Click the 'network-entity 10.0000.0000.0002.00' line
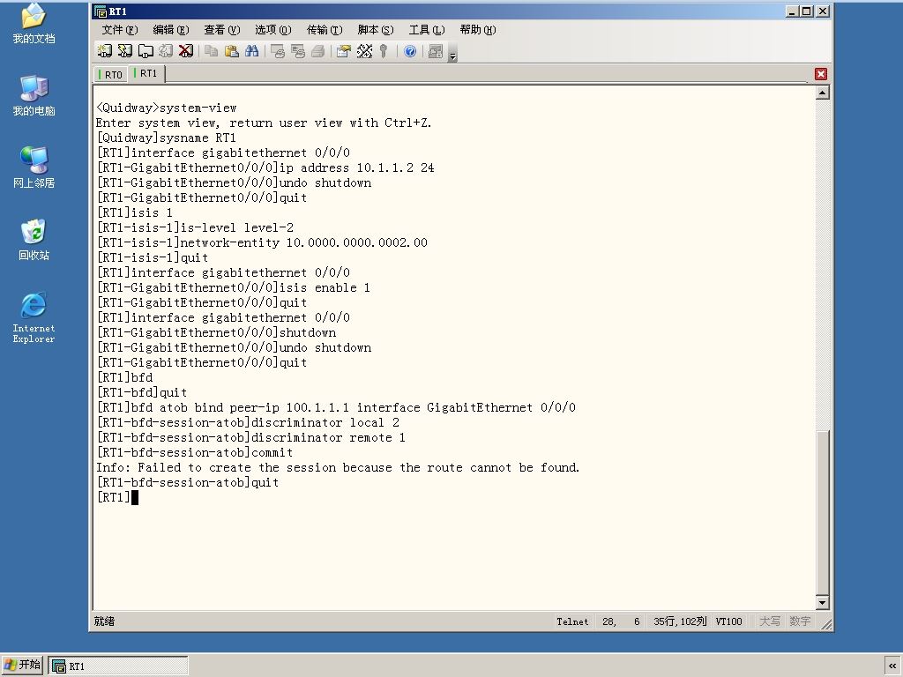The width and height of the screenshot is (903, 677). click(x=262, y=242)
